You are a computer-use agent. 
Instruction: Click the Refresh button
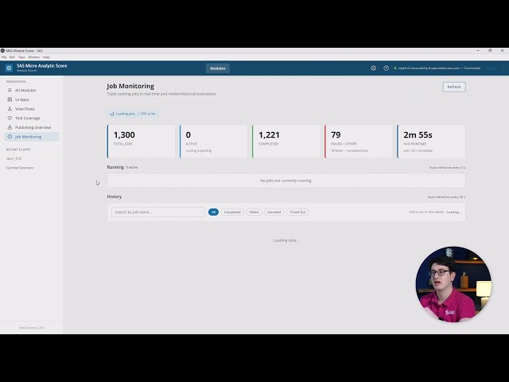(454, 87)
